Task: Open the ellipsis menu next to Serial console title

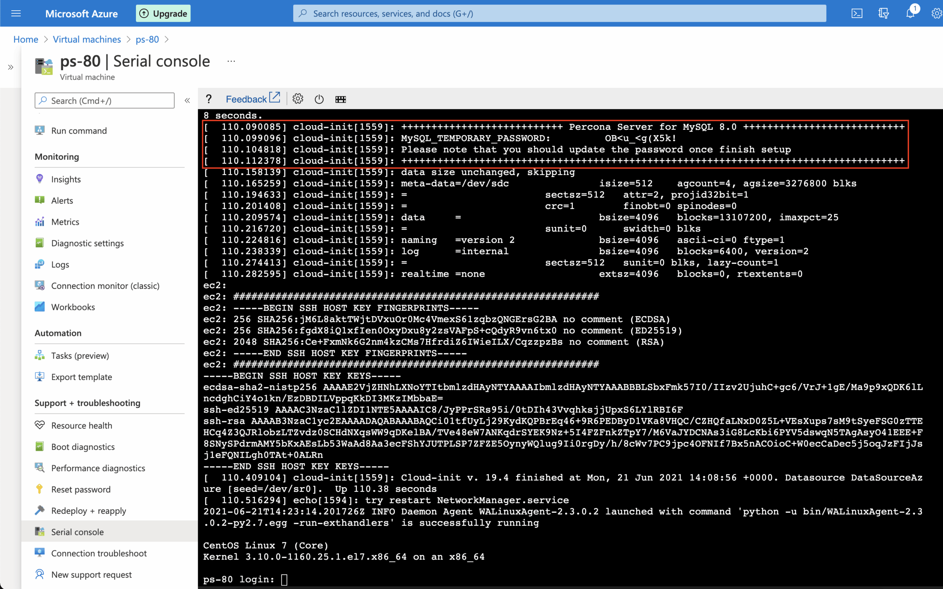Action: click(231, 61)
